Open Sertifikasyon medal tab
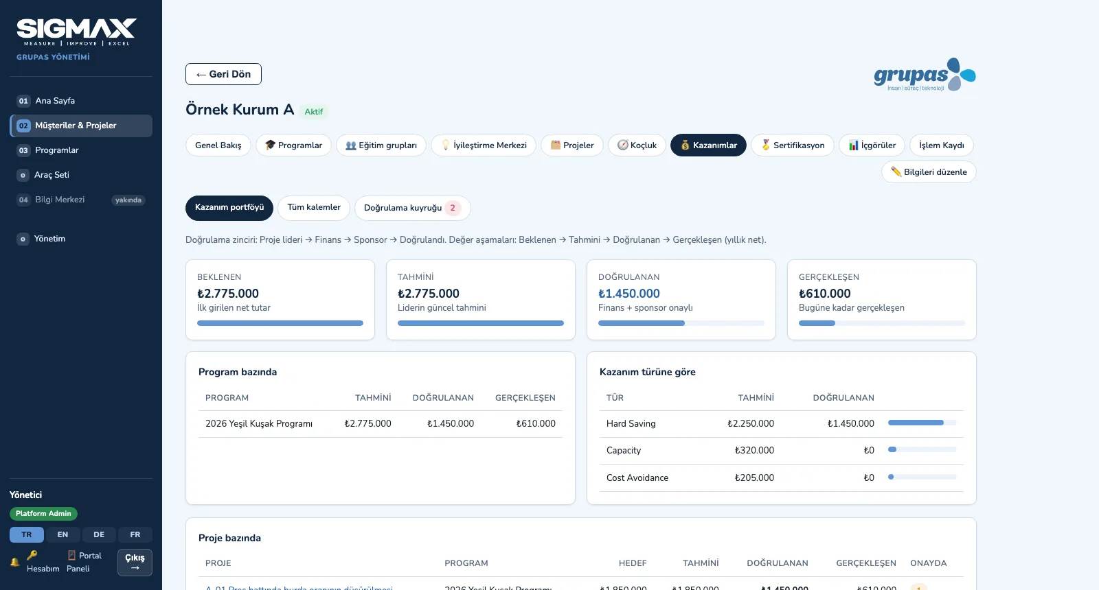 pyautogui.click(x=793, y=145)
